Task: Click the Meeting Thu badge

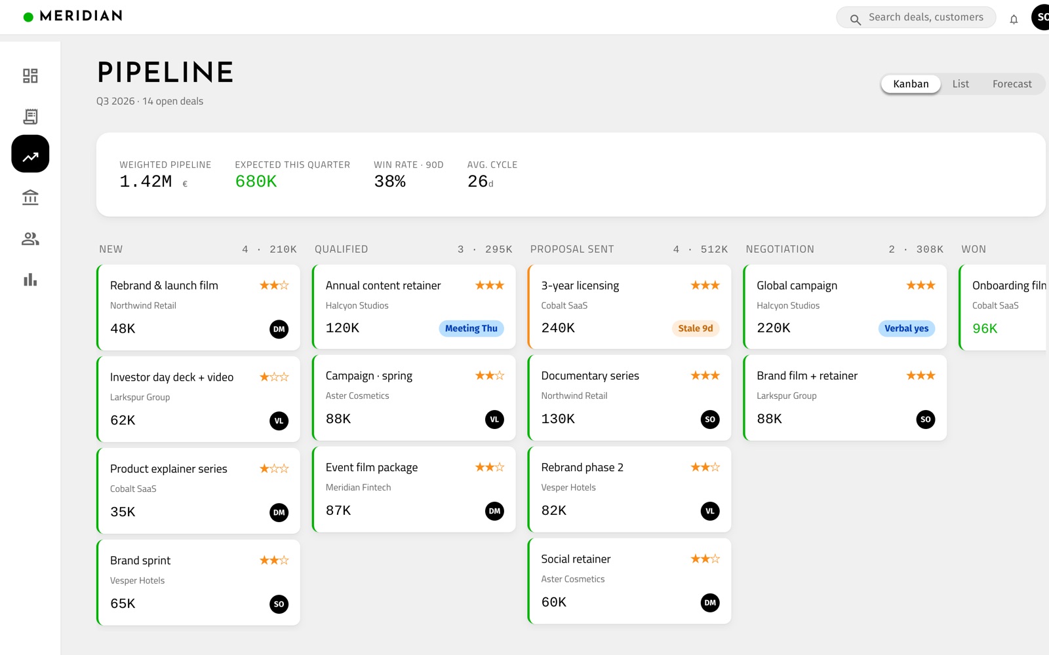Action: 471,328
